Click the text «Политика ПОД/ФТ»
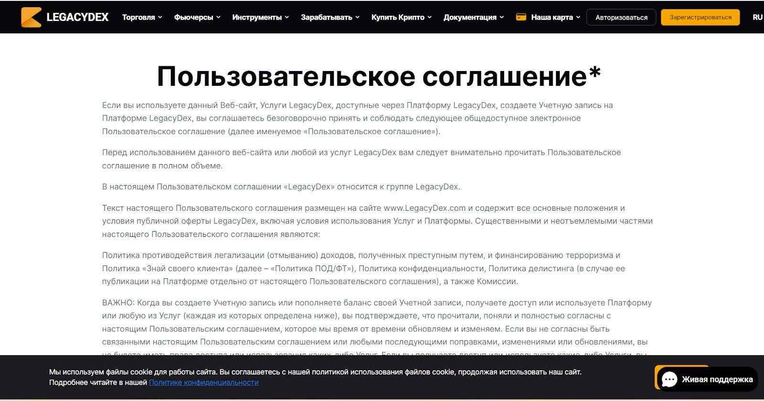 [x=312, y=268]
